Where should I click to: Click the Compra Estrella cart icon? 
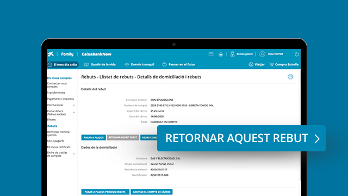coord(271,64)
